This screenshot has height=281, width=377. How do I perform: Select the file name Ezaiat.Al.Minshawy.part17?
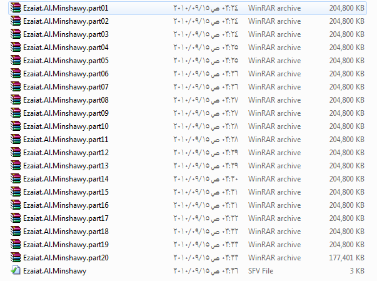click(x=66, y=218)
